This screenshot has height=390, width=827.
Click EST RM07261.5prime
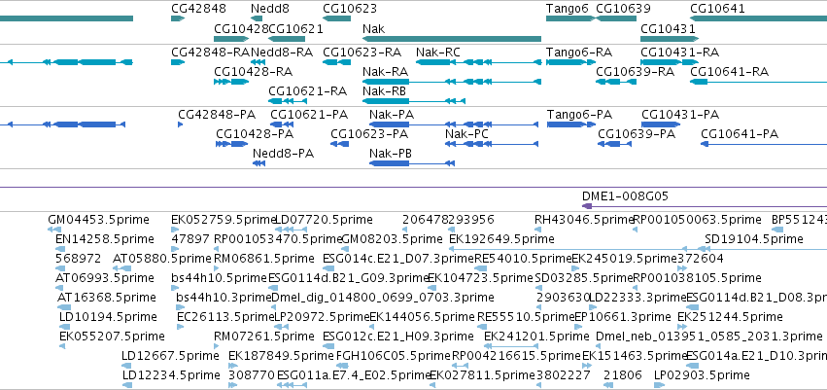[218, 346]
